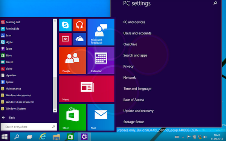Image resolution: width=226 pixels, height=141 pixels.
Task: Open Task View on taskbar
Action: [x=29, y=137]
